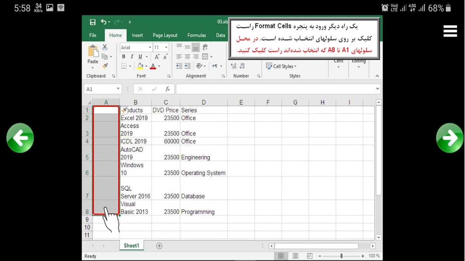Screen dimensions: 465x261
Task: Merge and center the cells
Action: pyautogui.click(x=205, y=56)
